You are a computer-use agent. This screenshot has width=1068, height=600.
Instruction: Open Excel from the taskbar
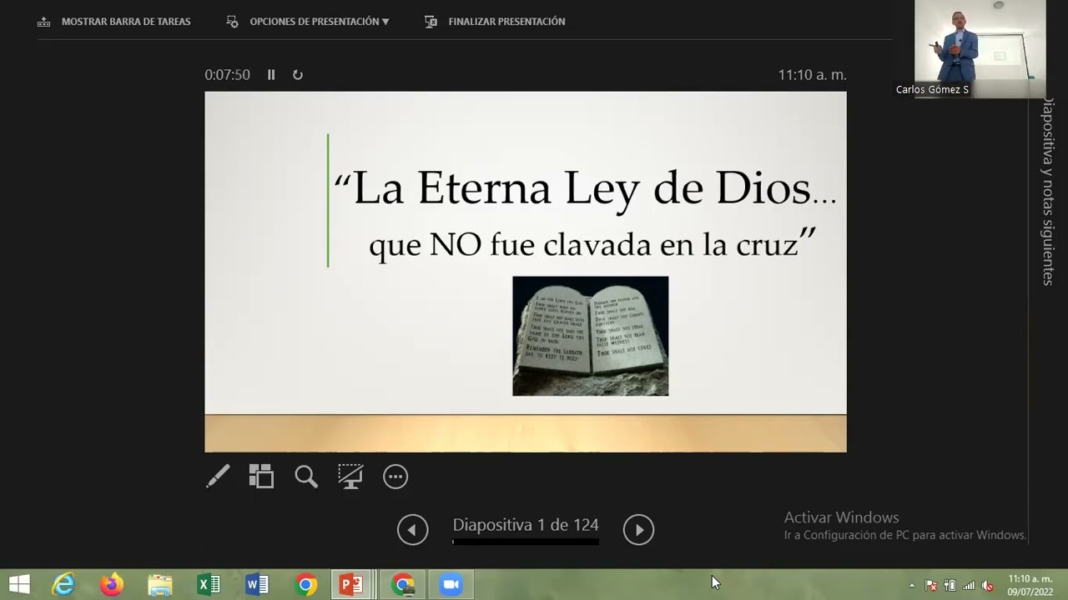pos(208,585)
